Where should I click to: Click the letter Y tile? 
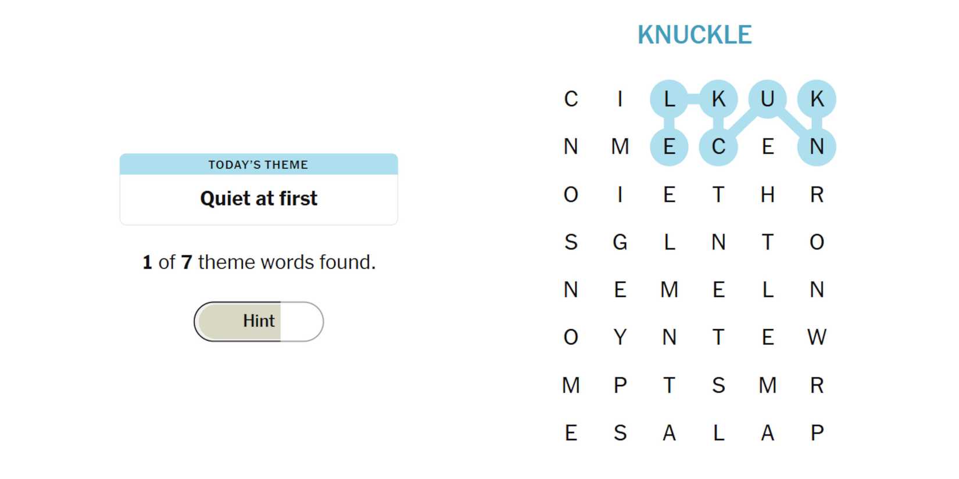coord(620,337)
